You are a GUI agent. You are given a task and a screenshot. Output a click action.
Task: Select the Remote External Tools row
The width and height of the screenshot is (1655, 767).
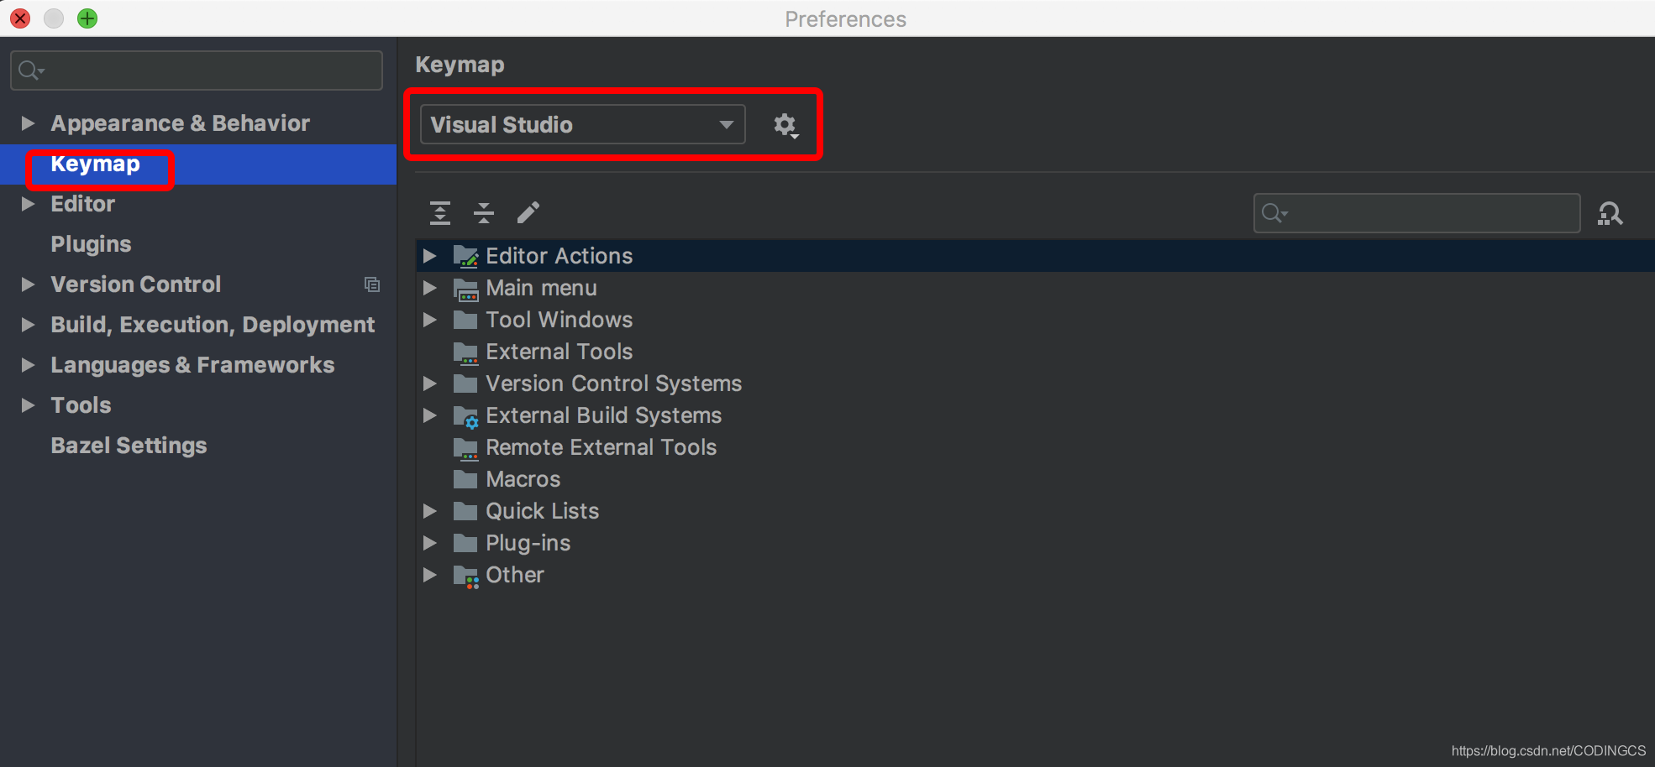point(1035,447)
